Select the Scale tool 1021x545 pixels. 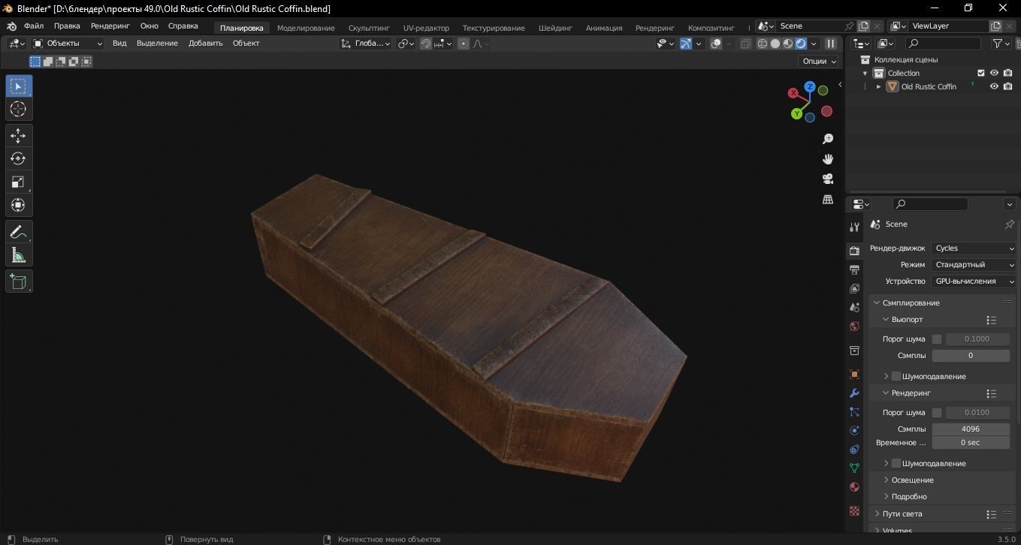click(x=19, y=182)
